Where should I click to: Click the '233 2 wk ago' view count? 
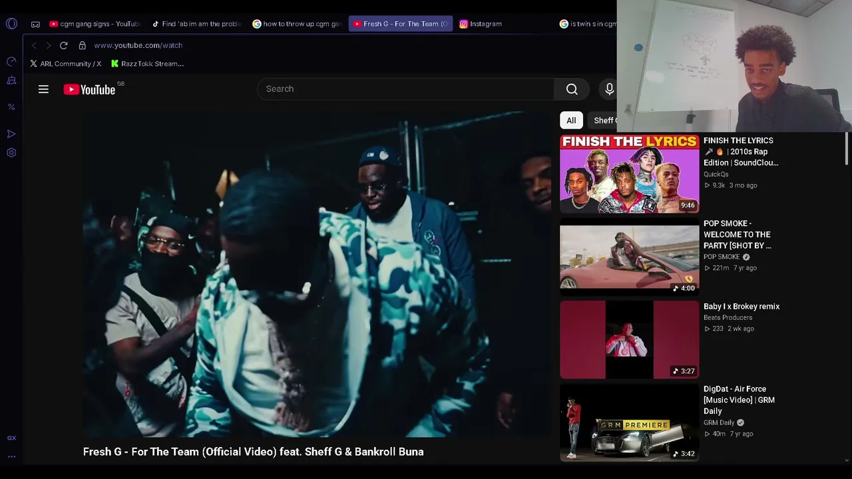tap(729, 329)
